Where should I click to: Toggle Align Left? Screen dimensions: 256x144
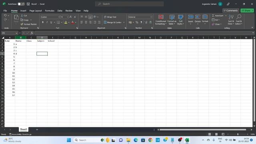tap(82, 22)
